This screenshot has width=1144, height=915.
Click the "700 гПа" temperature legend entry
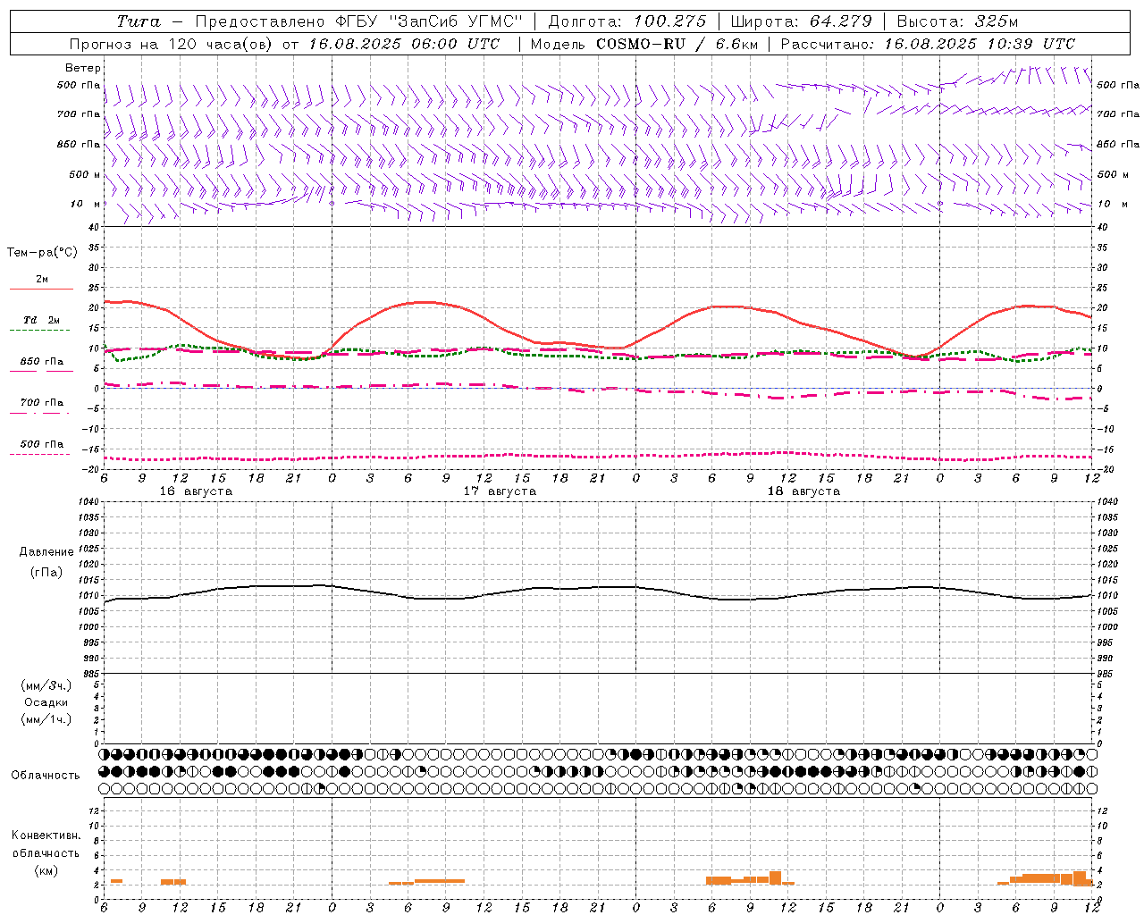[42, 402]
